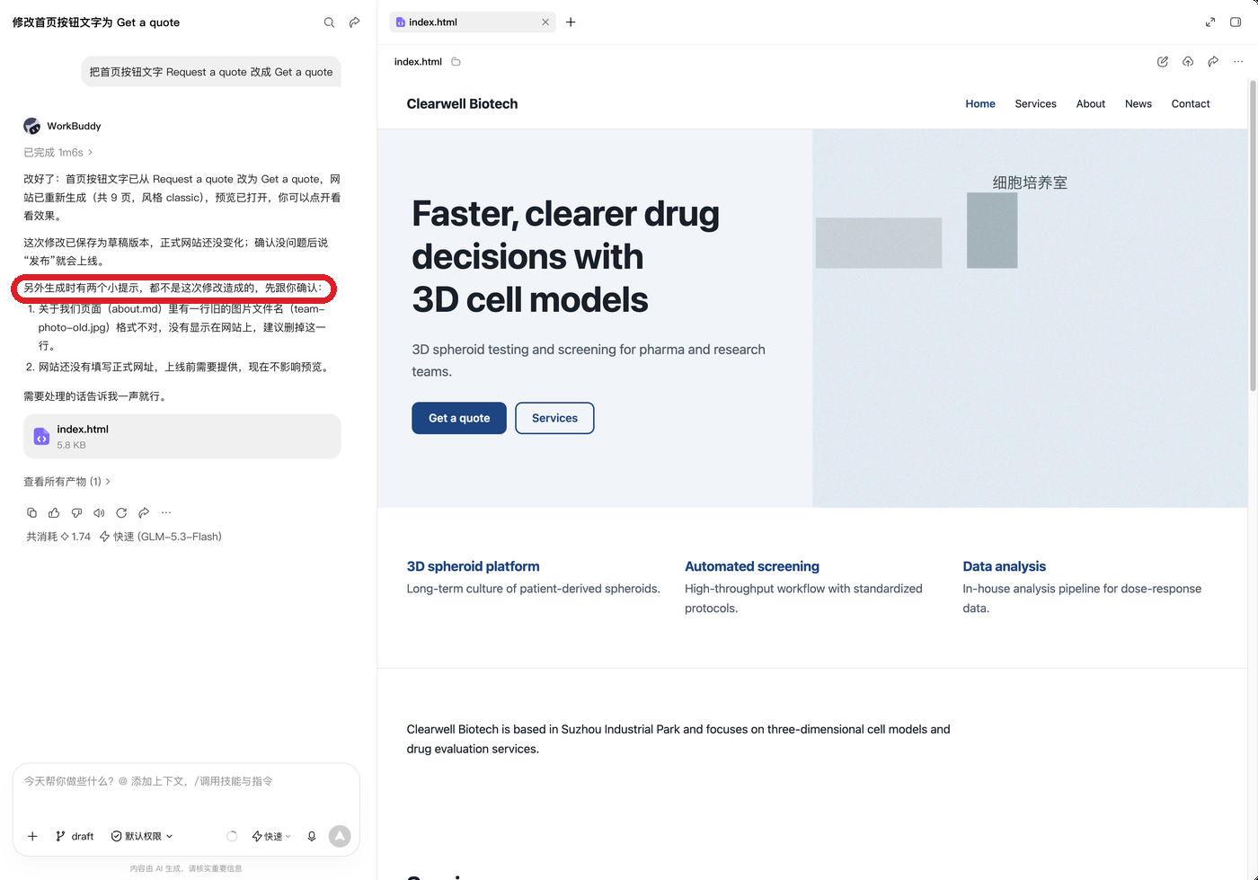The width and height of the screenshot is (1258, 880).
Task: Give the response a thumbs up
Action: click(54, 512)
